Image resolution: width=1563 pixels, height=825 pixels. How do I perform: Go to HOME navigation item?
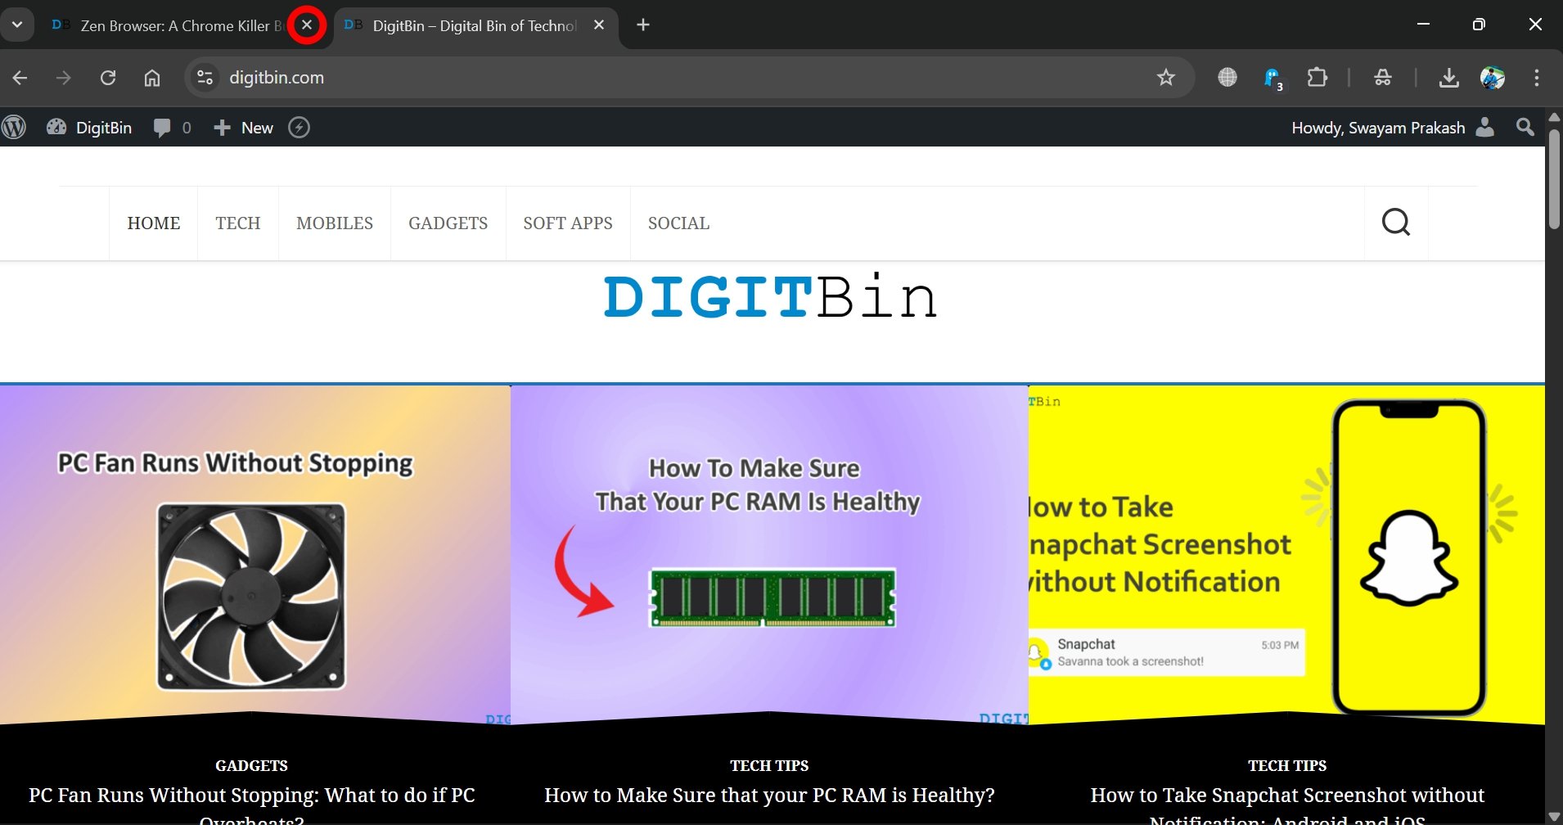tap(154, 223)
